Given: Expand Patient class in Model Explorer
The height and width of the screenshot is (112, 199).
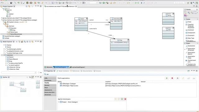Looking at the screenshot, I should click(6, 57).
